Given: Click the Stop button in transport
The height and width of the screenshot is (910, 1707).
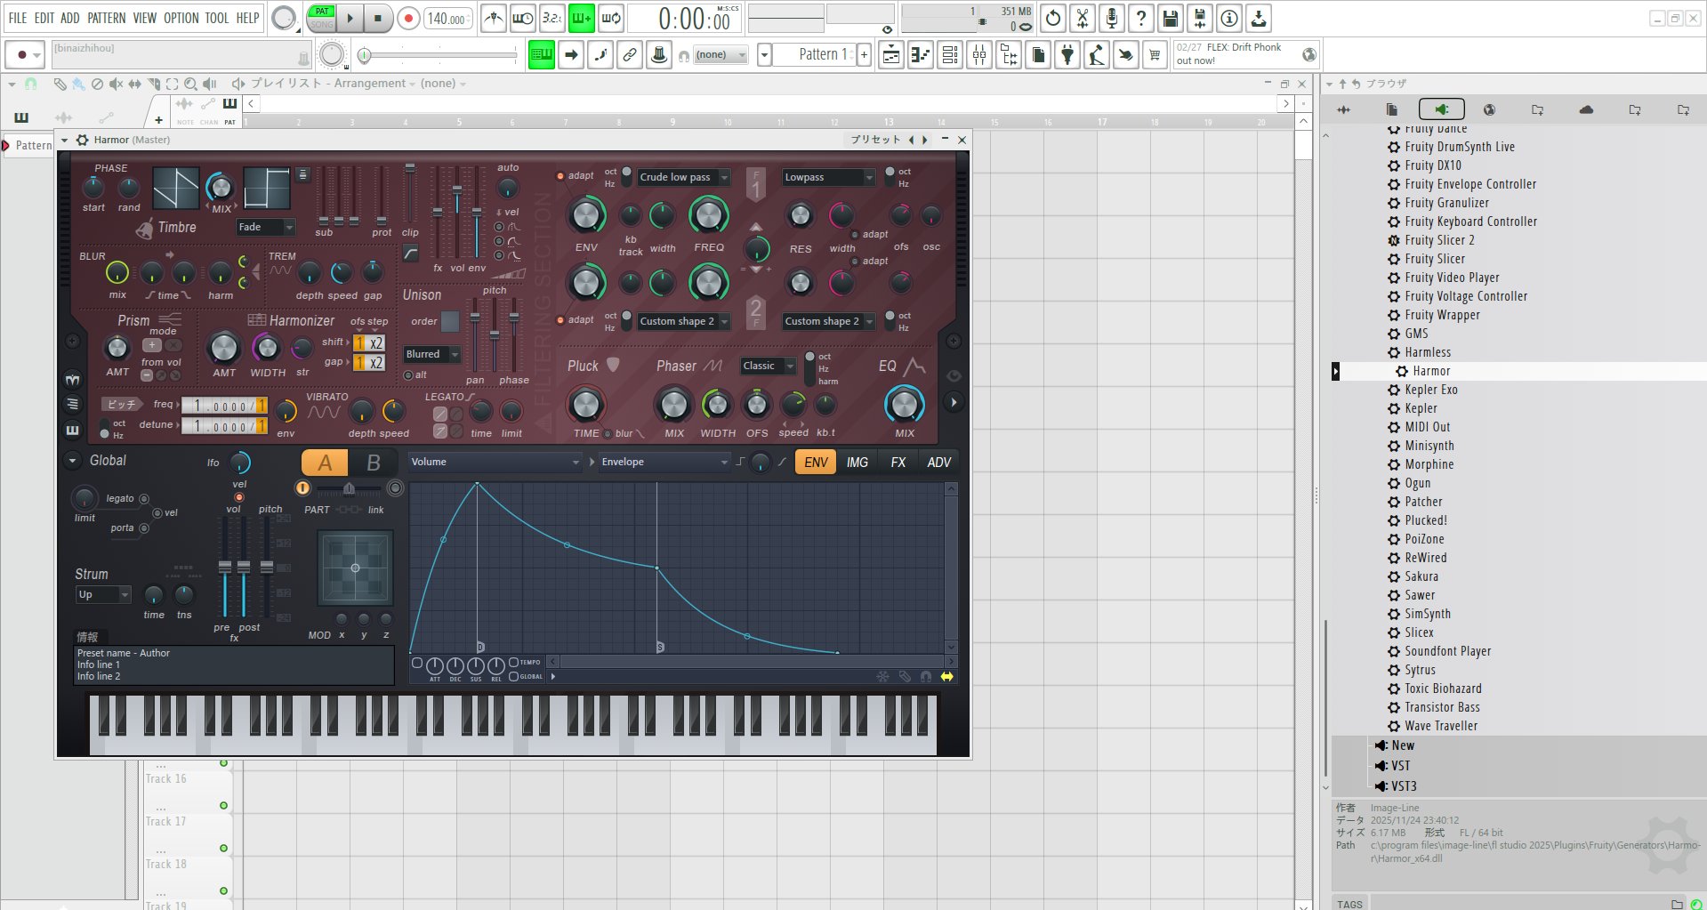Looking at the screenshot, I should coord(378,18).
